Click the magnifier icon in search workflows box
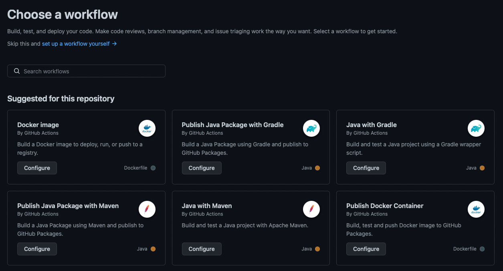 point(17,71)
